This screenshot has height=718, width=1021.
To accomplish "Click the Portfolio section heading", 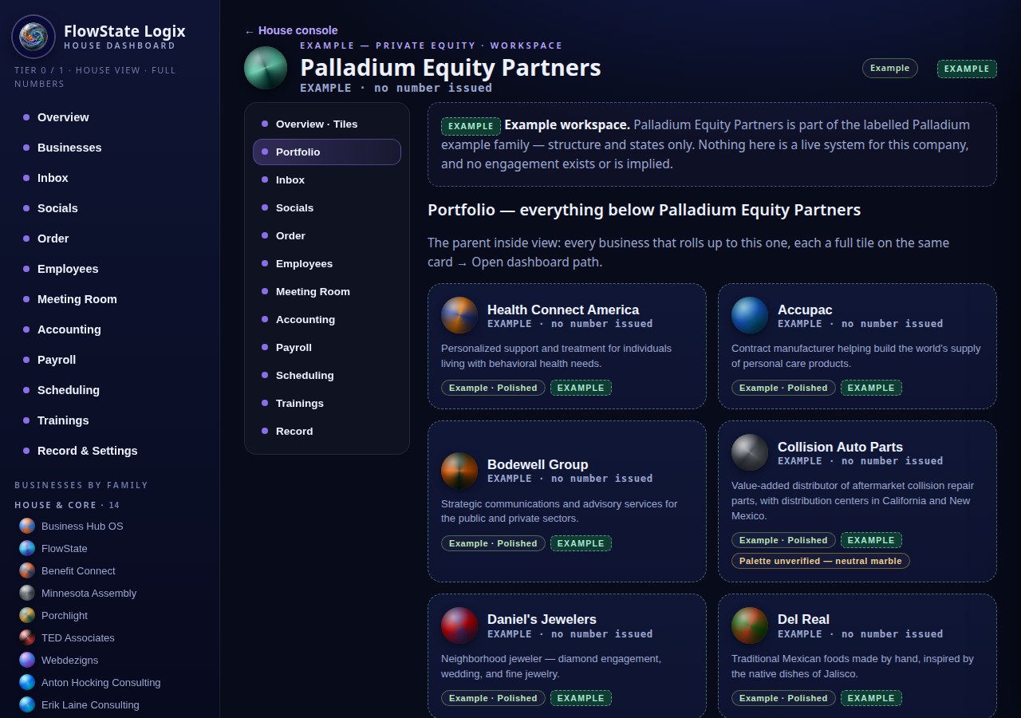I will [644, 210].
